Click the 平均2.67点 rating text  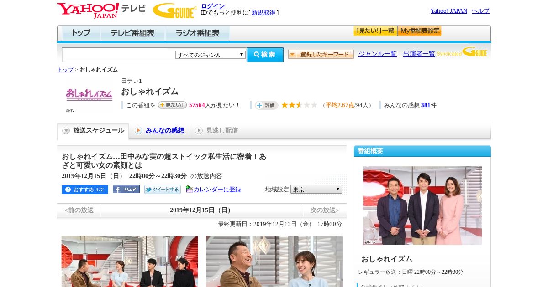(340, 105)
